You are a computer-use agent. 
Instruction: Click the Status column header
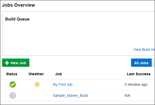12,74
